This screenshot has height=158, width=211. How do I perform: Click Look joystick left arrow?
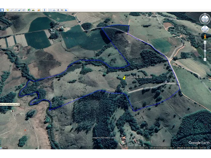tap(202, 19)
